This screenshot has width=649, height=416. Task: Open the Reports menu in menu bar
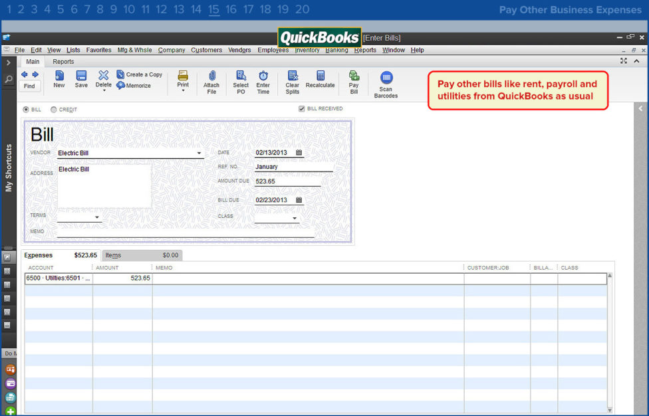[365, 50]
